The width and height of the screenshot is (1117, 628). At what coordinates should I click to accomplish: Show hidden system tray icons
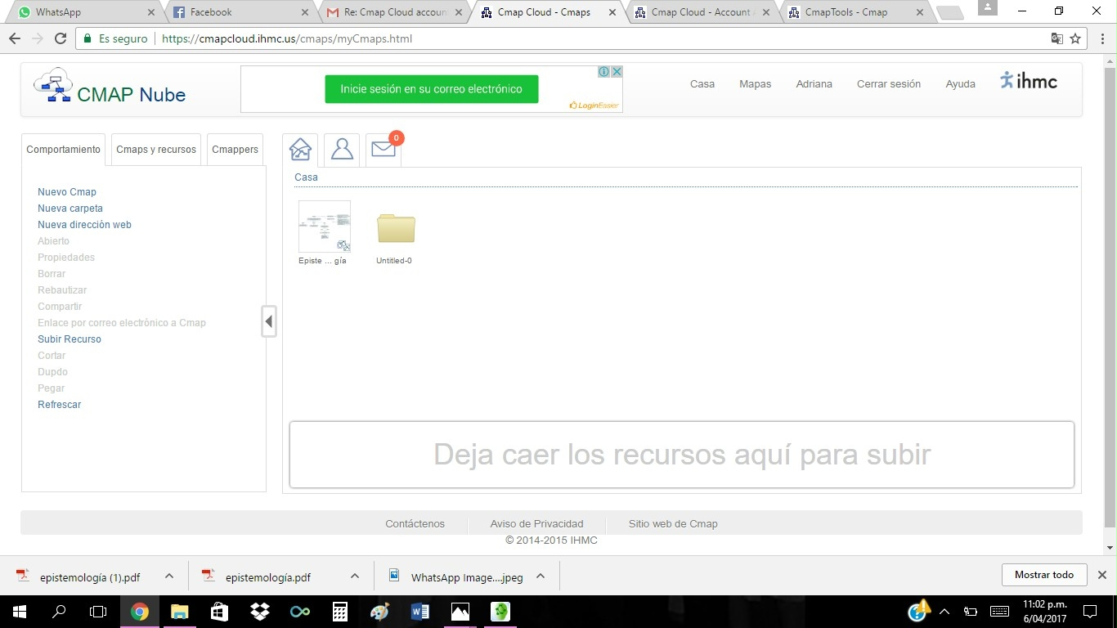(944, 611)
